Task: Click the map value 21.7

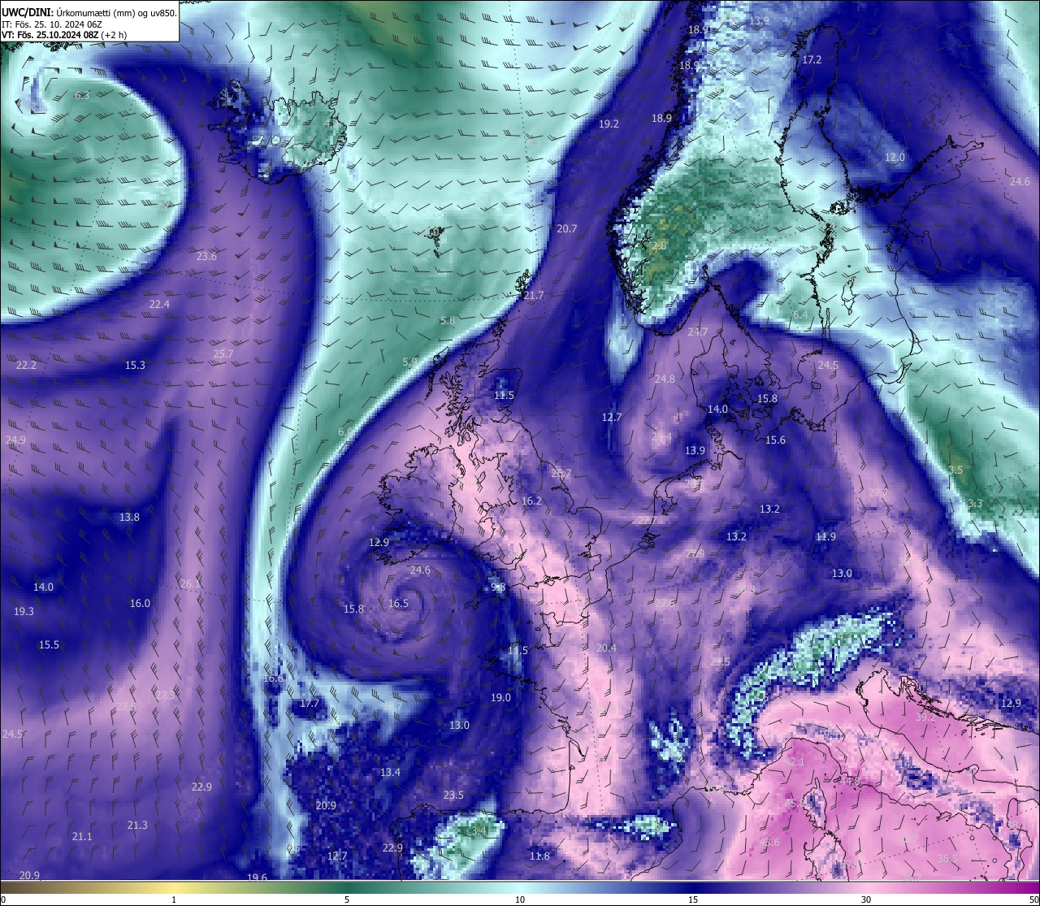Action: (533, 295)
